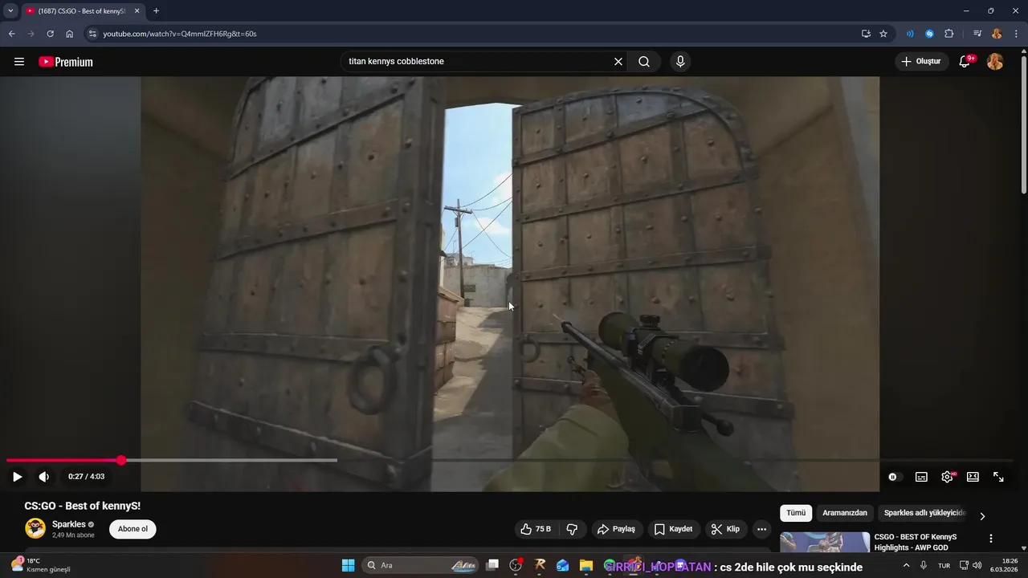Go to the browser home page icon
Viewport: 1028px width, 578px height.
(70, 34)
